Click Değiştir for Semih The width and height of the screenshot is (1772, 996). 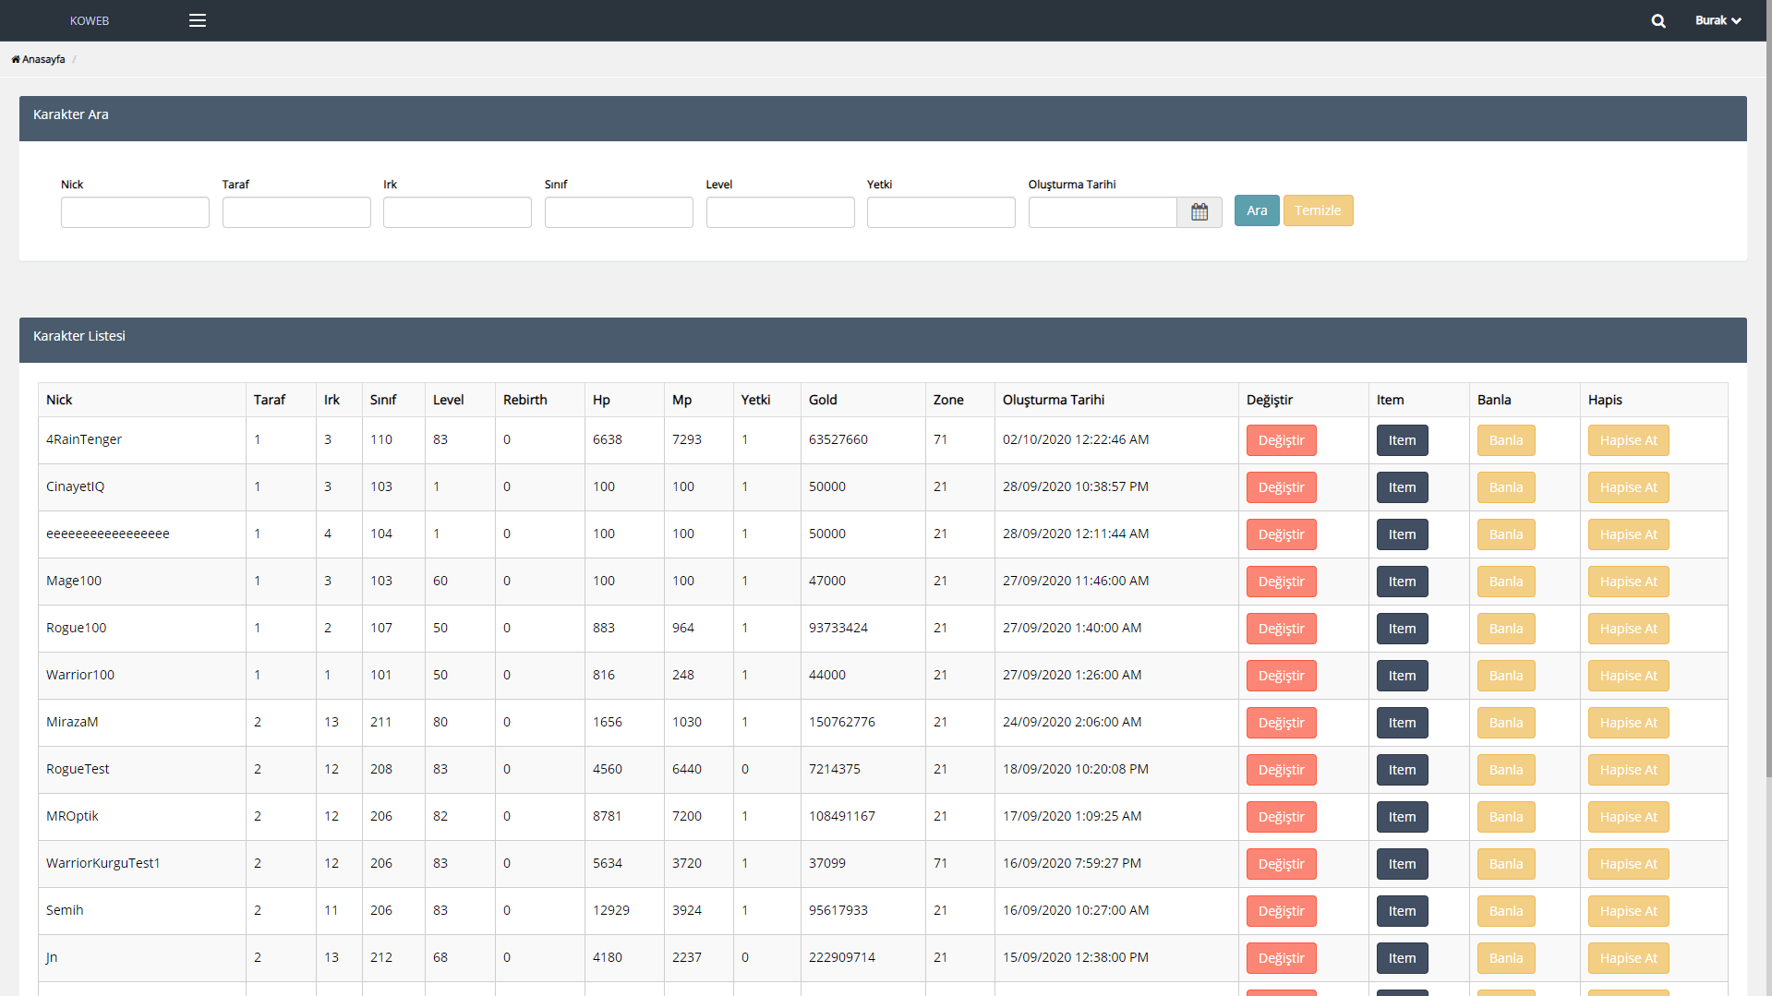(x=1281, y=911)
